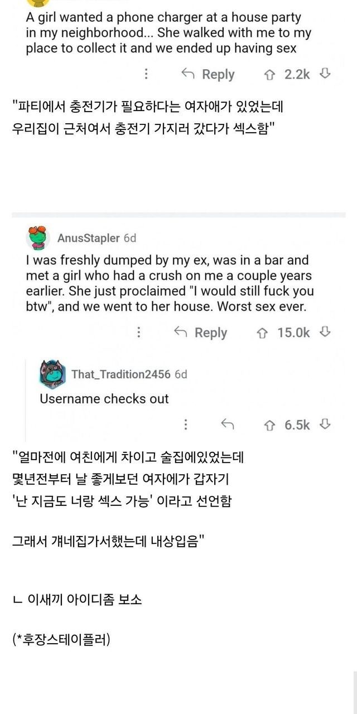357x714 pixels.
Task: Open options menu on AnusStapler's comment
Action: coord(138,332)
